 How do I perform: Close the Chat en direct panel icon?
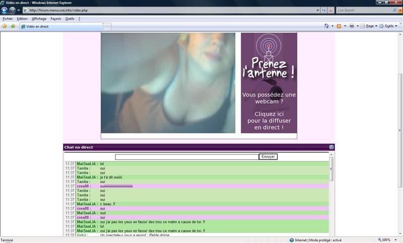tap(331, 147)
